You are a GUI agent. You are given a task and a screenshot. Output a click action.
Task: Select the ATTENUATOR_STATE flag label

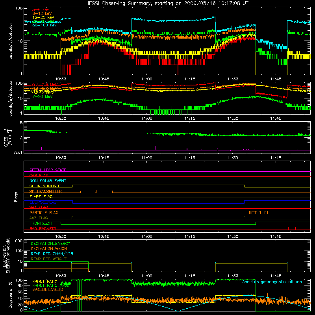[48, 170]
